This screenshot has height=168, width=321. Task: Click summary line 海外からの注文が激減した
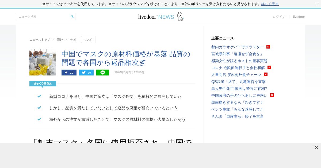pos(117,119)
